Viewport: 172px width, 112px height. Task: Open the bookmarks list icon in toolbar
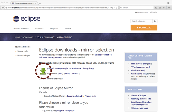(x=160, y=7)
